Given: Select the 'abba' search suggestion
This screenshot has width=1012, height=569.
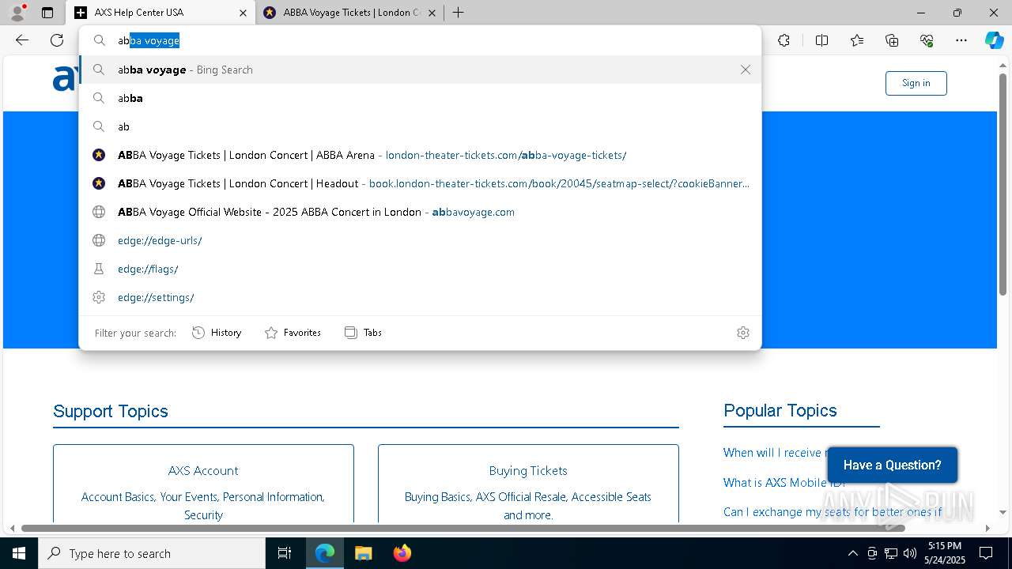Looking at the screenshot, I should click(420, 98).
